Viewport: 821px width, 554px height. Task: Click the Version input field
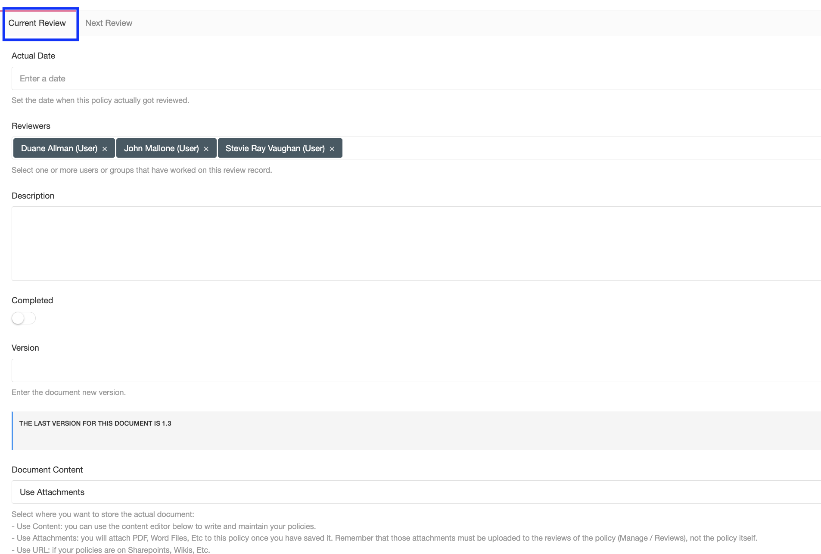coord(416,370)
